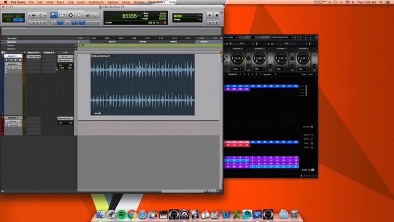This screenshot has width=394, height=222.
Task: Toggle Grid edit mode
Action: click(18, 20)
